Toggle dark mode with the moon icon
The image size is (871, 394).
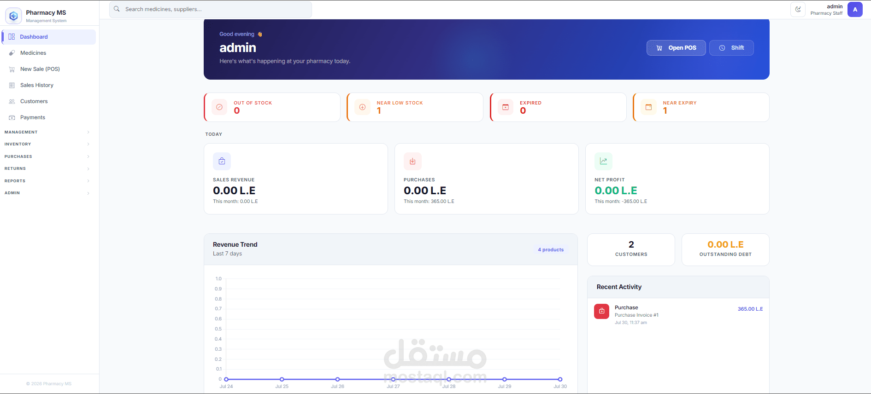(x=798, y=9)
